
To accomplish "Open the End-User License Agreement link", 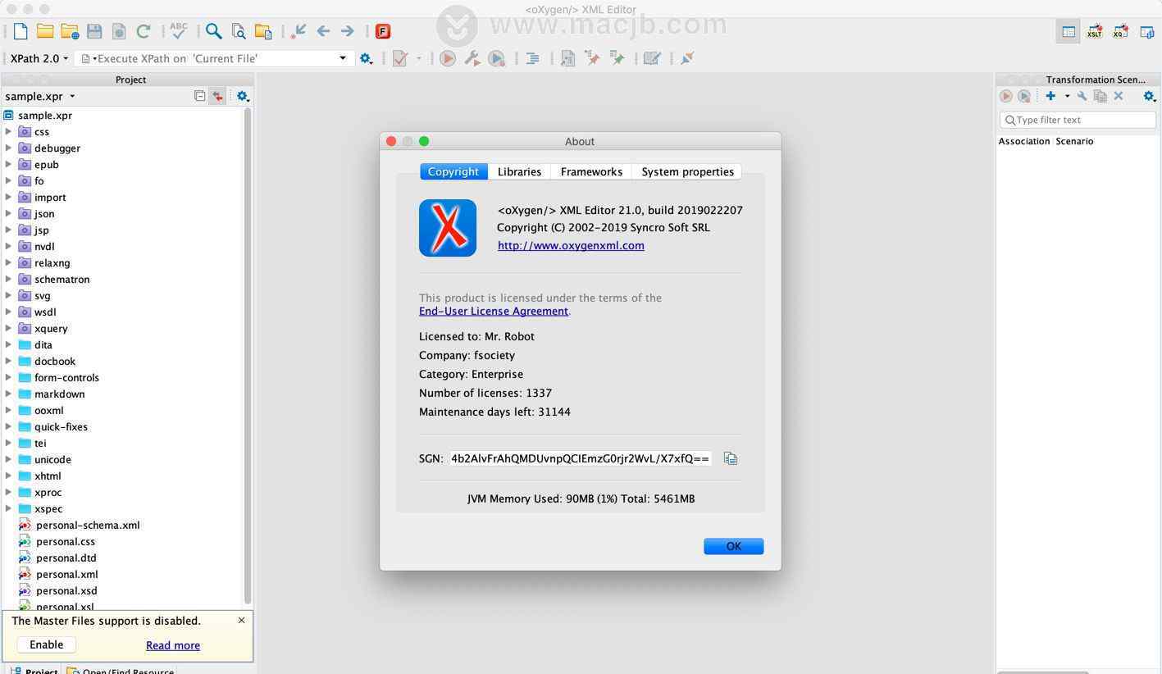I will tap(494, 311).
